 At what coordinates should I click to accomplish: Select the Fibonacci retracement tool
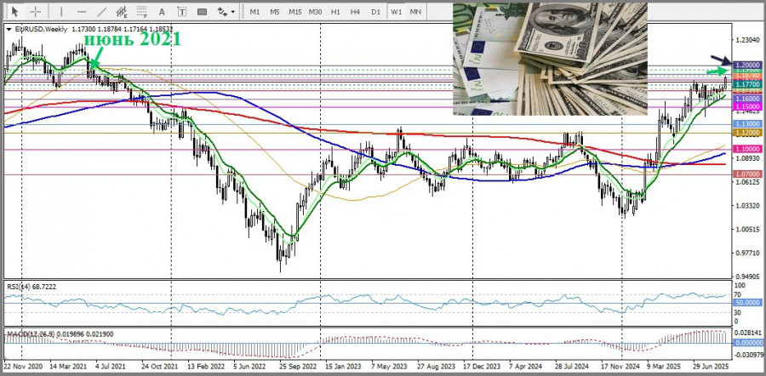click(142, 12)
